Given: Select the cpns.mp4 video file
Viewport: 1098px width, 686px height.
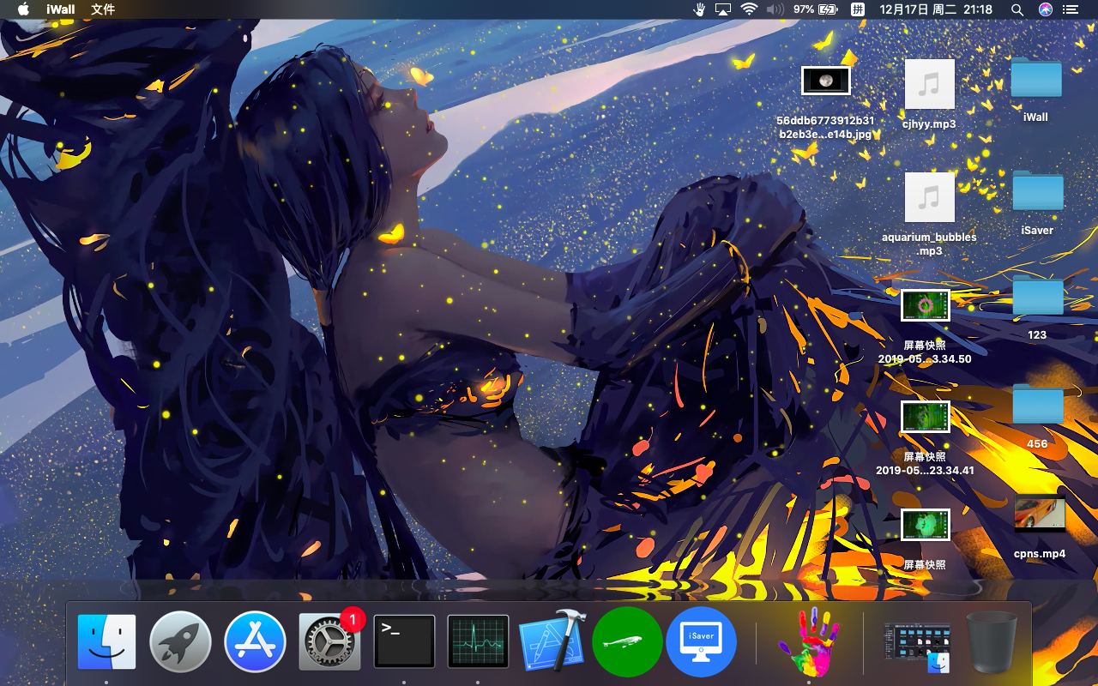Looking at the screenshot, I should point(1040,513).
